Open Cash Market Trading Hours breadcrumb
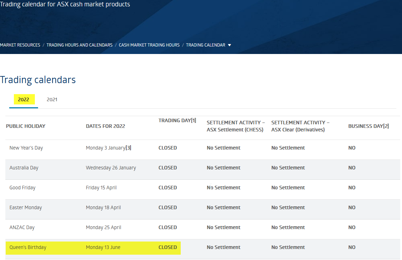The image size is (402, 260). (149, 45)
